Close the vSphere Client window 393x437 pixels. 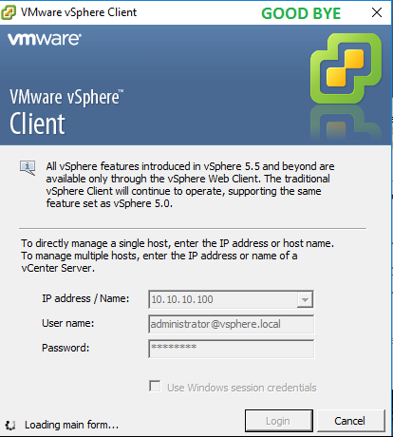pyautogui.click(x=377, y=12)
